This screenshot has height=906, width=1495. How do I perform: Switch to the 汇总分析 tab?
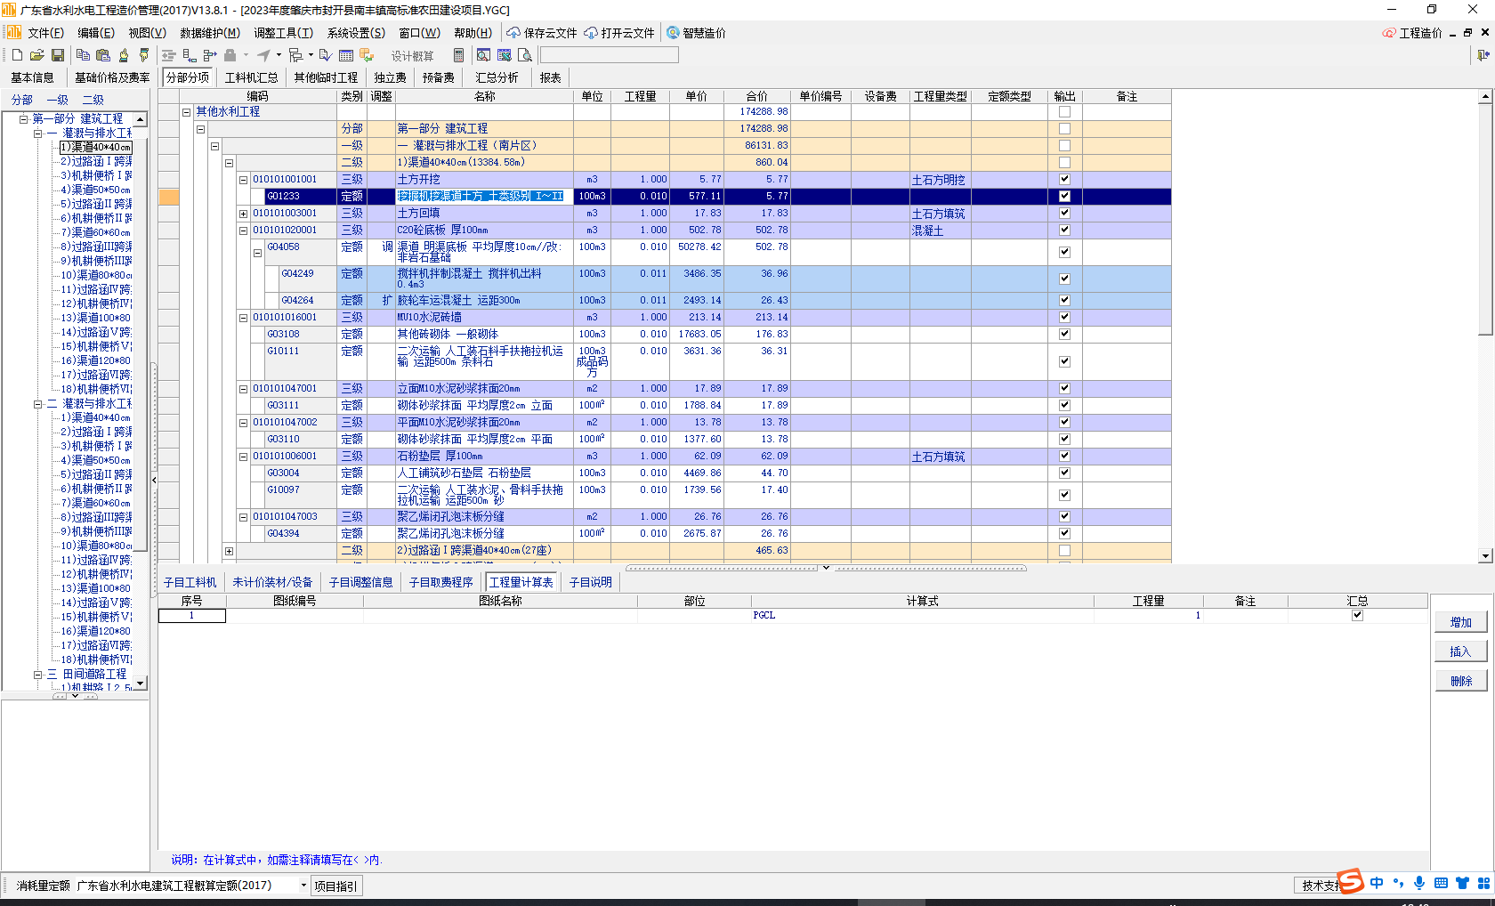[x=497, y=77]
